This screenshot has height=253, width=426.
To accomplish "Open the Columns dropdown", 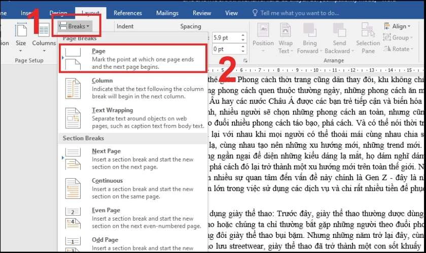I will click(44, 38).
